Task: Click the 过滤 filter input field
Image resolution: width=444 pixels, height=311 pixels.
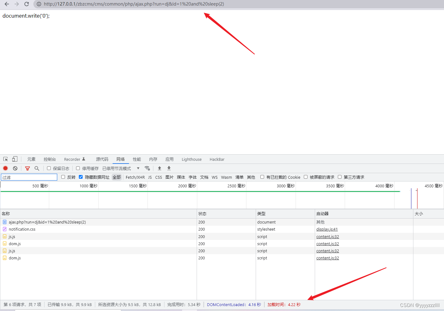Action: pyautogui.click(x=29, y=177)
